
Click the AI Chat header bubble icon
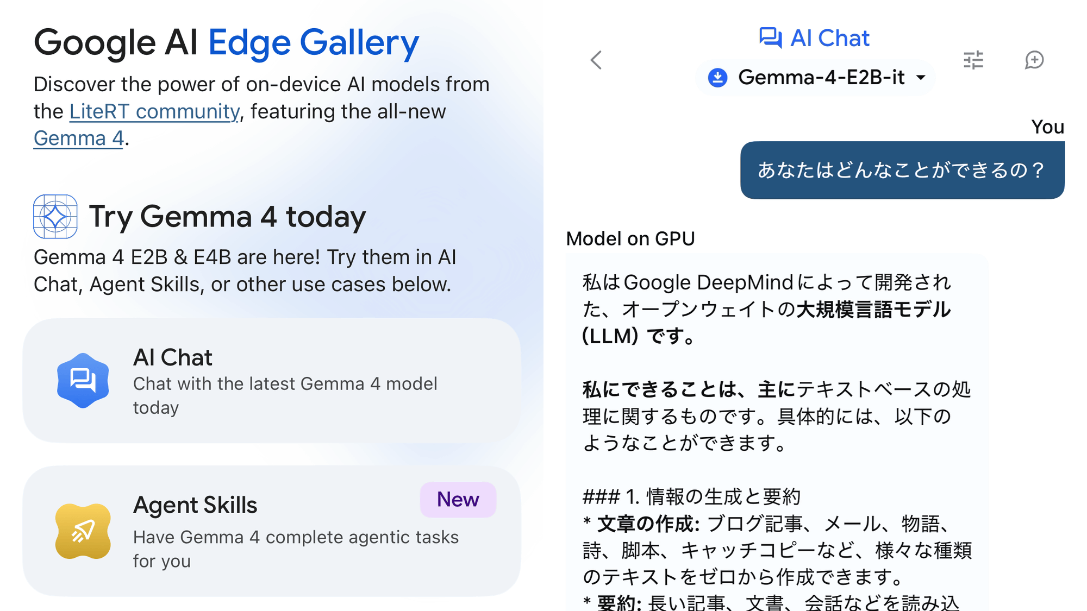pyautogui.click(x=770, y=38)
